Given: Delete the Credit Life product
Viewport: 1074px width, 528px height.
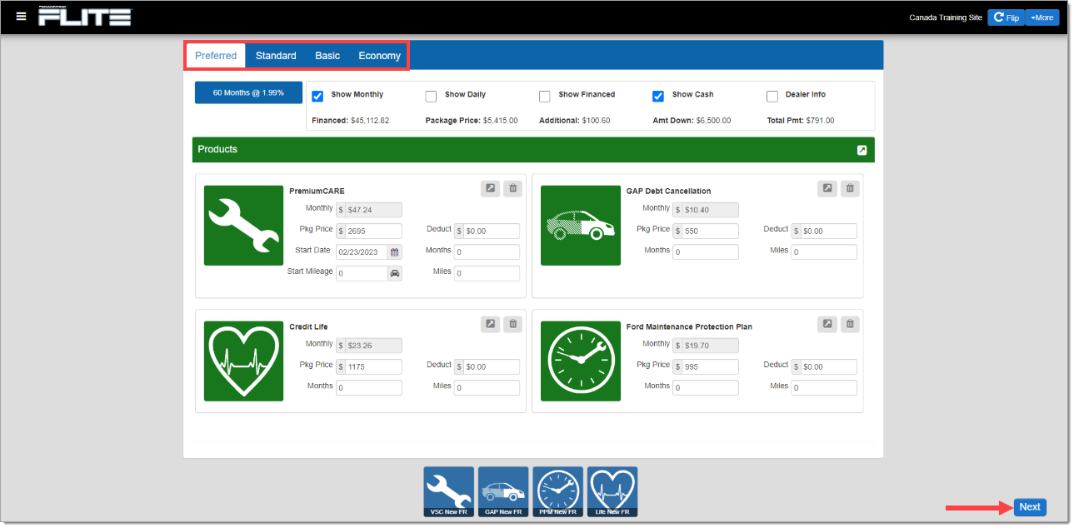Looking at the screenshot, I should (512, 324).
